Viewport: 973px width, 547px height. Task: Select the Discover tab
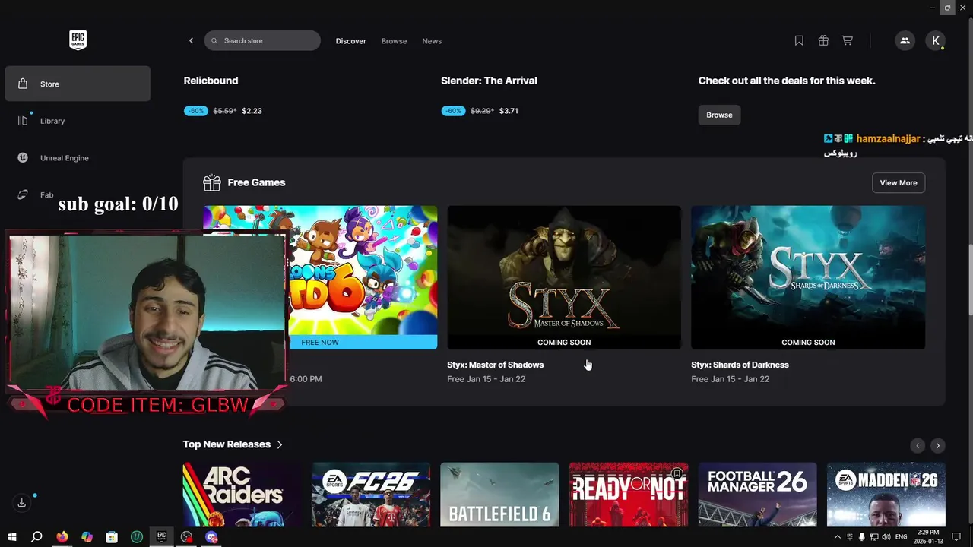351,41
